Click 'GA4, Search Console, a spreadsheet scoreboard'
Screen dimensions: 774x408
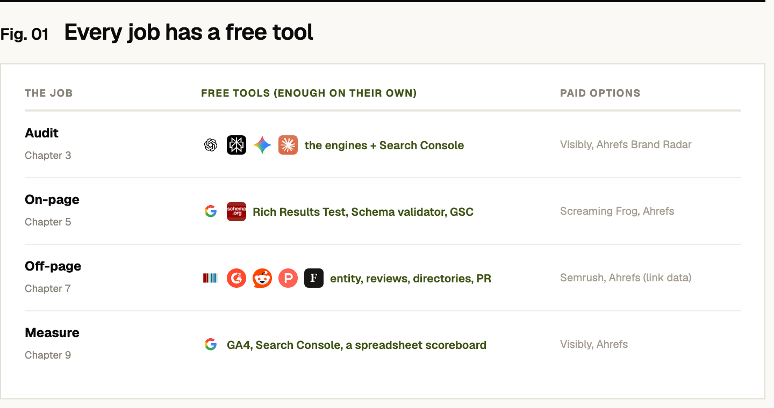(357, 345)
